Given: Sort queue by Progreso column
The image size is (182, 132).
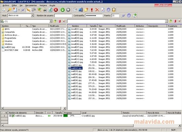Looking at the screenshot, I should pos(72,112).
